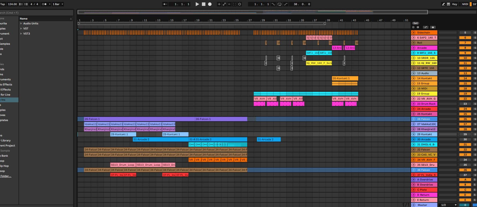Expand the VST folder
477x207 pixels.
coord(21,29)
